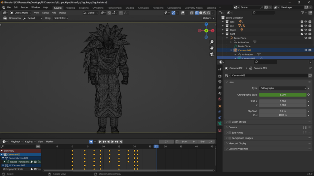Image resolution: width=314 pixels, height=176 pixels.
Task: Enable the Depth of Field checkbox
Action: (x=230, y=122)
